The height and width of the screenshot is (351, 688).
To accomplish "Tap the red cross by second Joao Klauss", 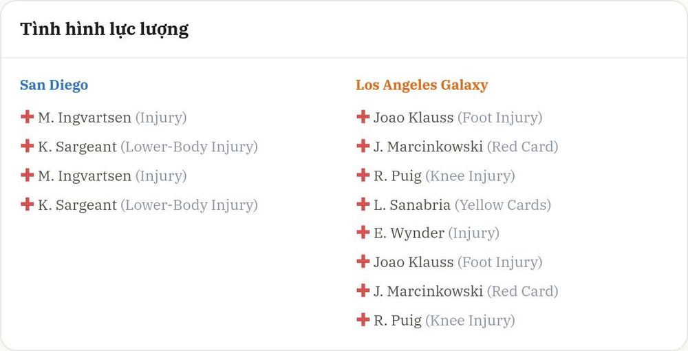I will [x=363, y=262].
